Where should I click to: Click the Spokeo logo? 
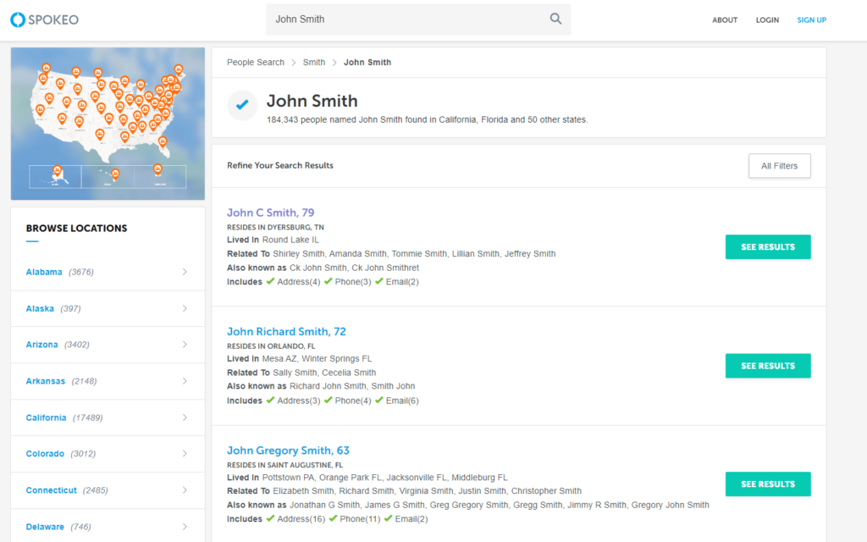pyautogui.click(x=44, y=20)
